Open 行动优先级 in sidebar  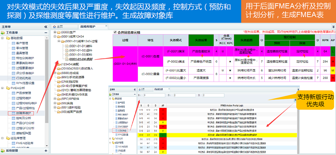[23, 78]
